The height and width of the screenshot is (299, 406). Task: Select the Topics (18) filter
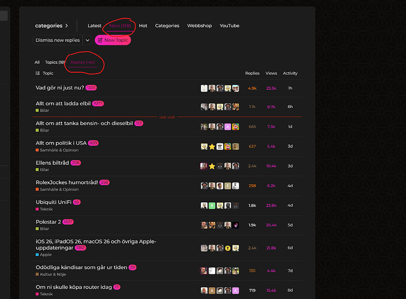55,62
